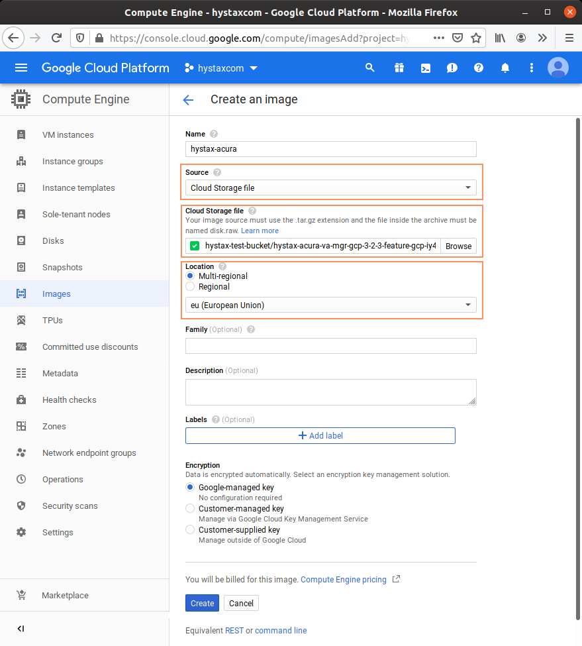This screenshot has height=646, width=582.
Task: Click the back arrow beside Create an image
Action: 188,100
